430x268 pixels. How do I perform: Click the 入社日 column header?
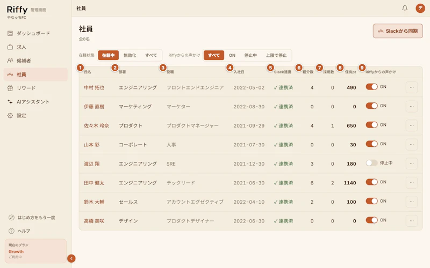click(239, 72)
